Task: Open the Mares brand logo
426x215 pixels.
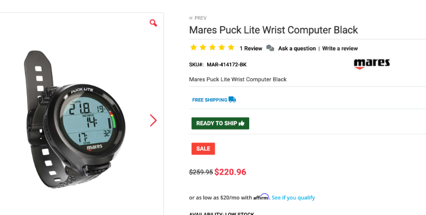Action: click(372, 64)
